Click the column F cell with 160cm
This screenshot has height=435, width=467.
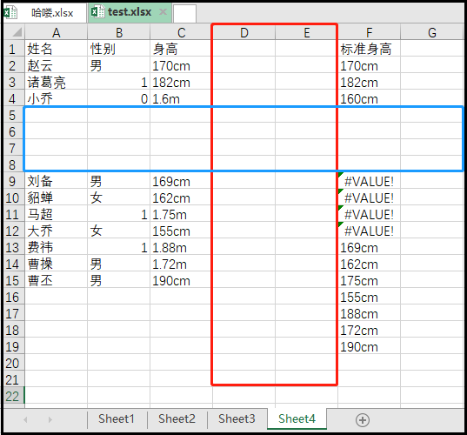(369, 98)
